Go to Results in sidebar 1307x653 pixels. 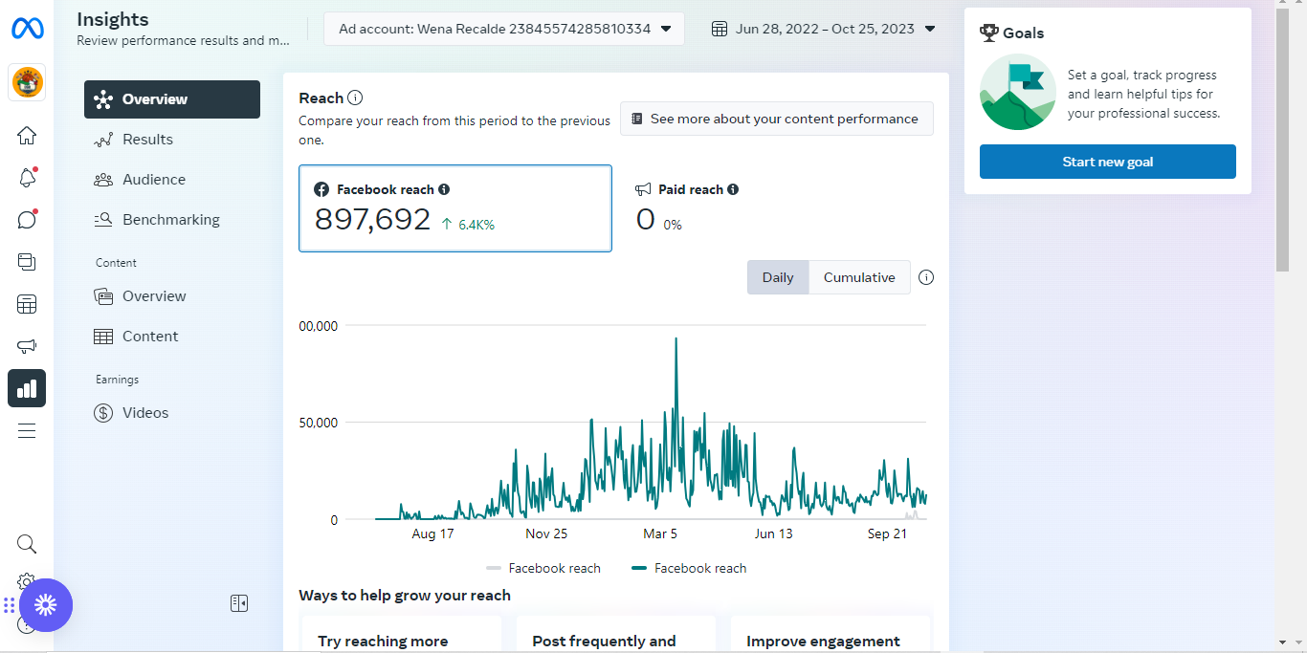[x=147, y=140]
